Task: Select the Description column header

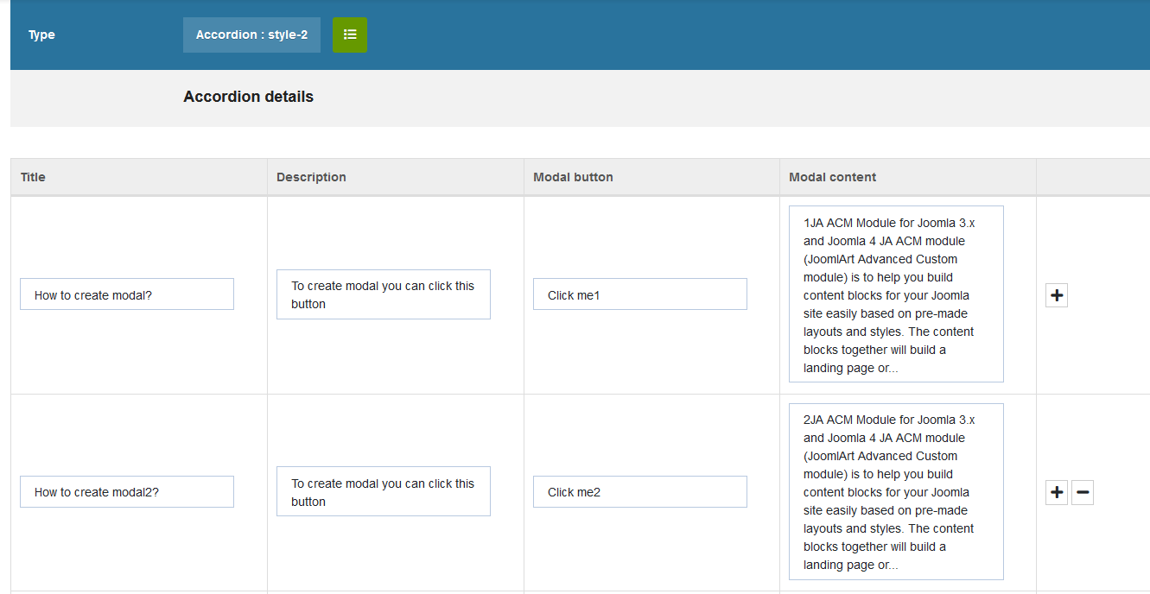Action: (x=311, y=177)
